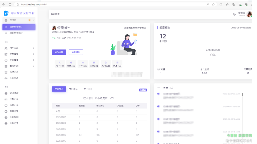Click the browser back arrow
The height and width of the screenshot is (144, 257).
4,4
